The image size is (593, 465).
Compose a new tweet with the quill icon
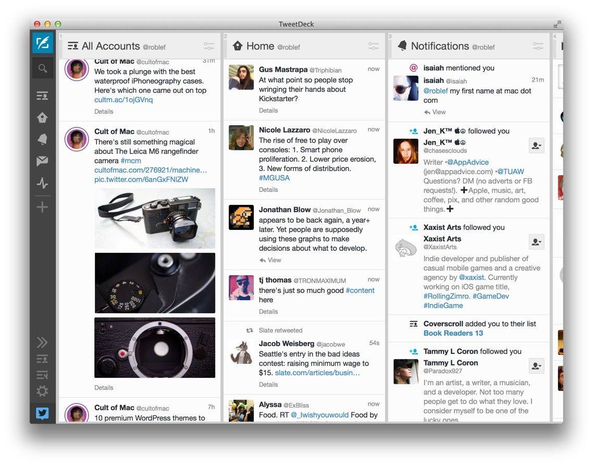[42, 43]
